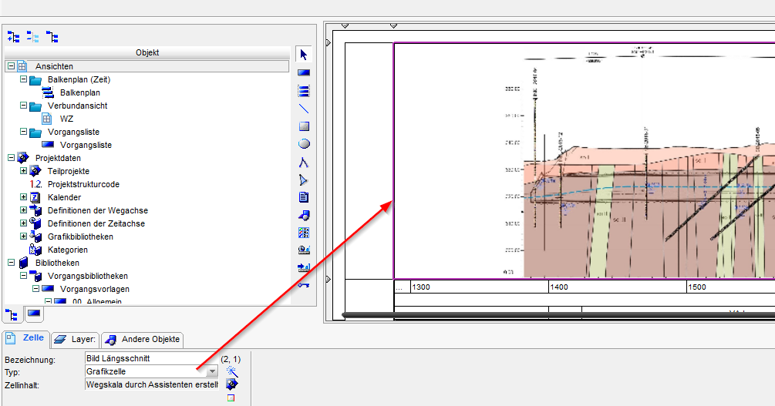Select the Grafikbibliotheken tree item
This screenshot has width=775, height=406.
(x=80, y=237)
